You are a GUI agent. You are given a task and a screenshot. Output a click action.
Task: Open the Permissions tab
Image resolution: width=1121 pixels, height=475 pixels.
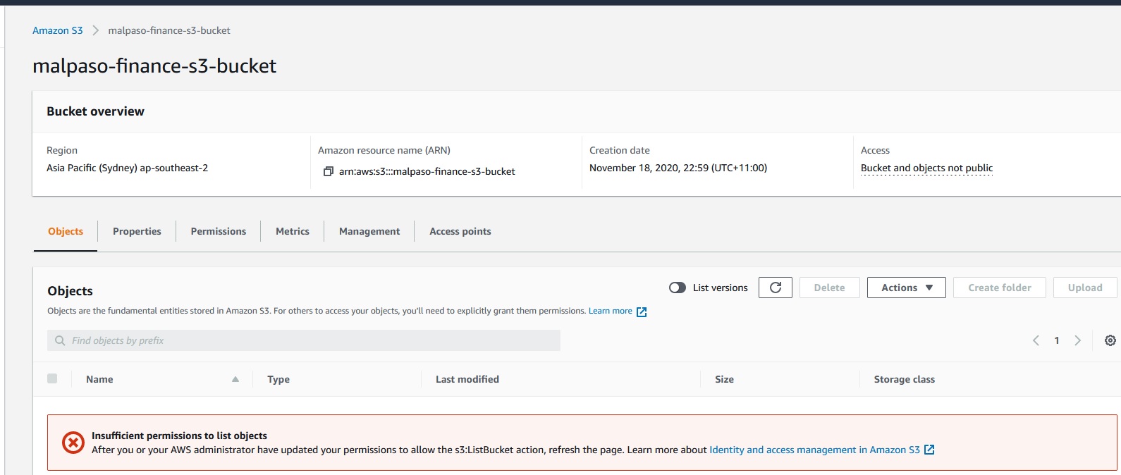point(219,231)
